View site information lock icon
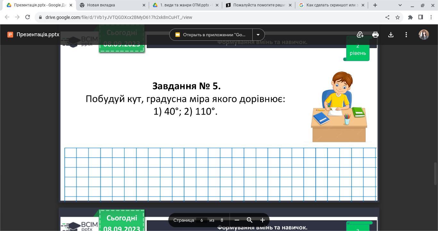 point(40,17)
